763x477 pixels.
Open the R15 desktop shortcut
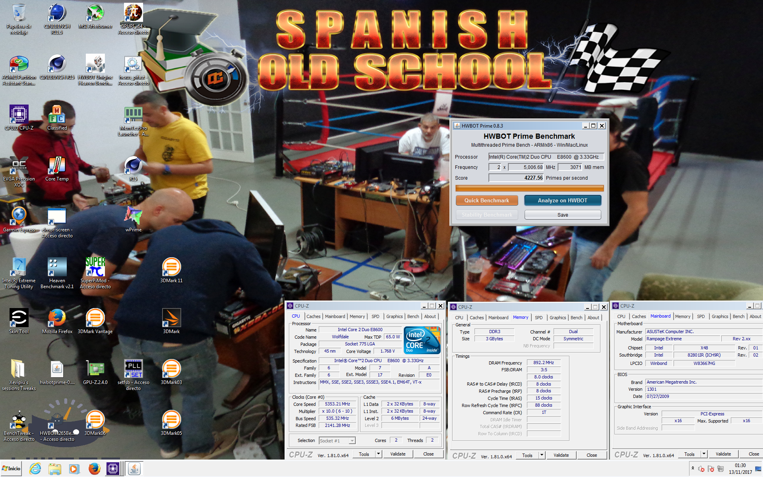tap(134, 169)
